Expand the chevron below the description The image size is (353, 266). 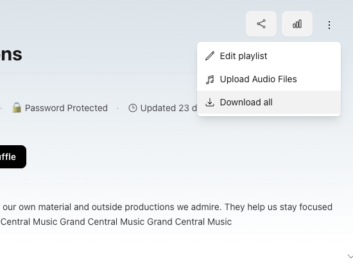click(x=350, y=256)
